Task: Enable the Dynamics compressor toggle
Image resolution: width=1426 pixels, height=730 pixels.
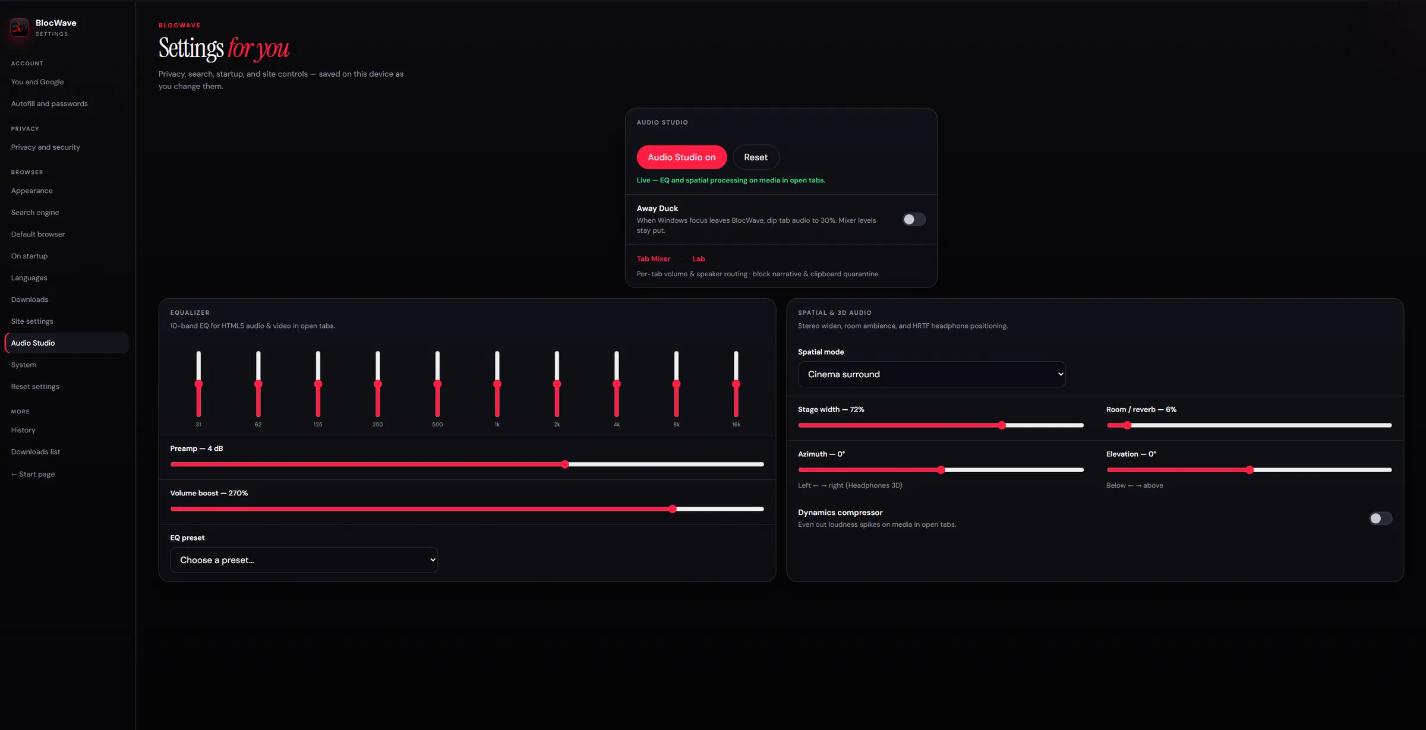Action: [x=1380, y=518]
